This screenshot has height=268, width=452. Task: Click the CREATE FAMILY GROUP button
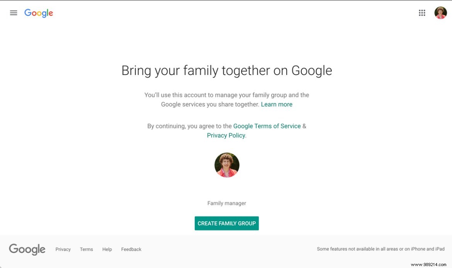[x=227, y=223]
